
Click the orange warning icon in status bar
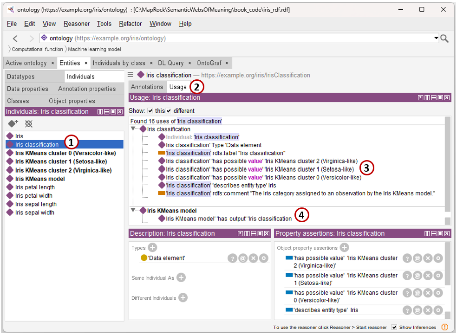tap(445, 327)
